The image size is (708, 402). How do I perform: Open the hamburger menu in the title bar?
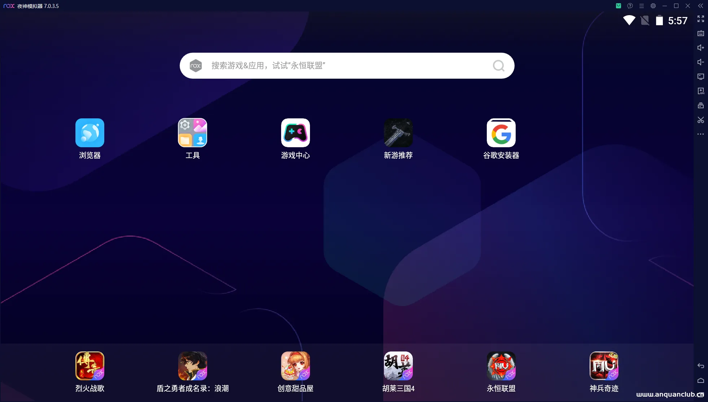tap(641, 6)
